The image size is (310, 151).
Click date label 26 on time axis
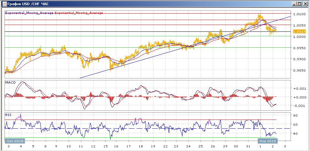click(213, 147)
